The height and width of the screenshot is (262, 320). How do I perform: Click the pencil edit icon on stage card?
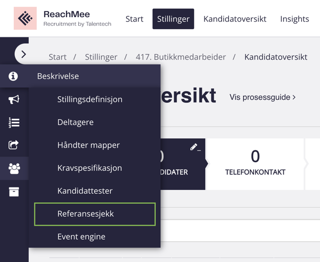195,147
